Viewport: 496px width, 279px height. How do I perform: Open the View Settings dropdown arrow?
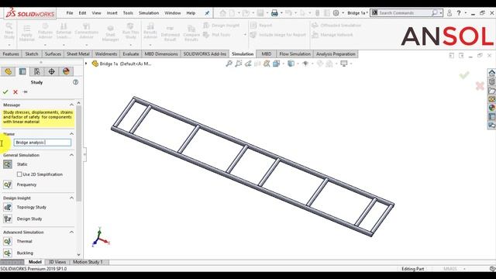[351, 64]
